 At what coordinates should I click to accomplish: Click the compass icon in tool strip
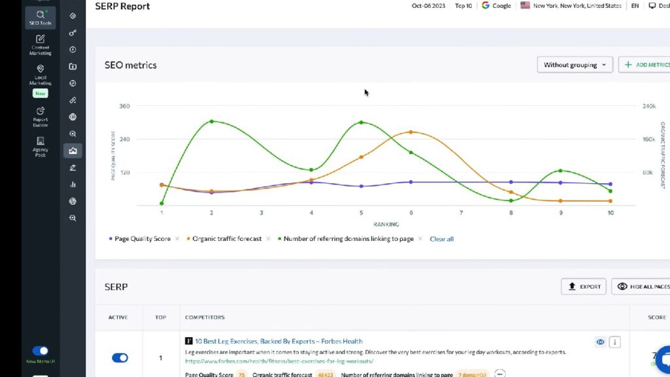pyautogui.click(x=73, y=83)
